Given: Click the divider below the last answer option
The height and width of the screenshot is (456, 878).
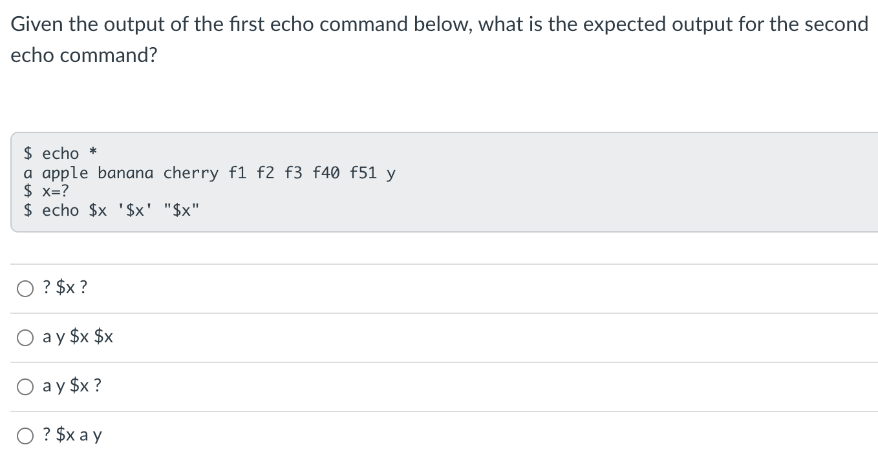Looking at the screenshot, I should [x=440, y=455].
